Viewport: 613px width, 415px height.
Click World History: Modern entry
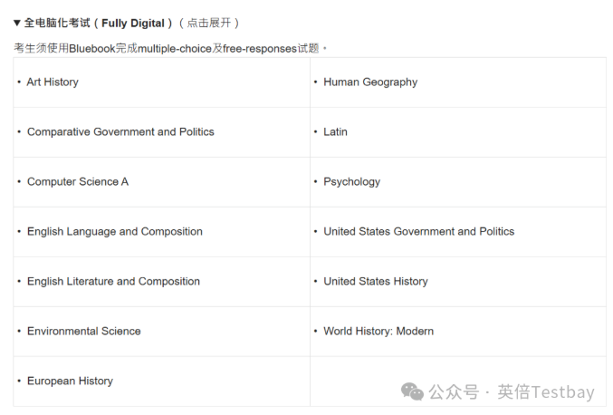point(378,332)
